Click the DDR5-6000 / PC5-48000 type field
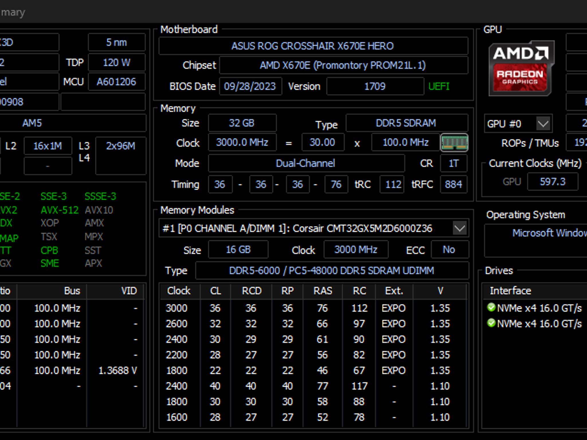This screenshot has width=587, height=440. point(332,270)
